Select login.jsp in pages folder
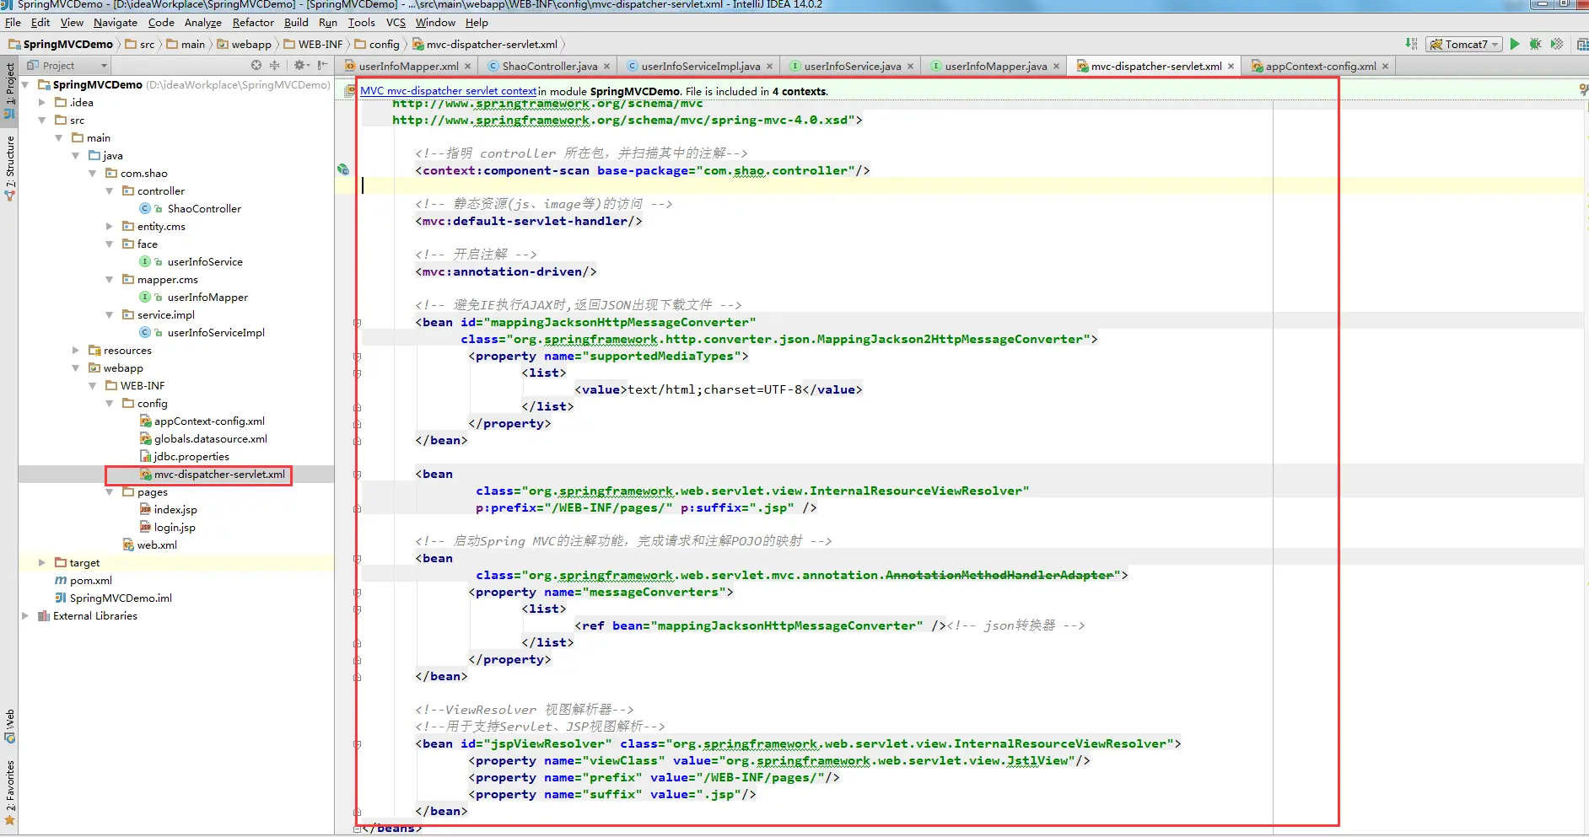This screenshot has width=1589, height=837. (x=174, y=527)
